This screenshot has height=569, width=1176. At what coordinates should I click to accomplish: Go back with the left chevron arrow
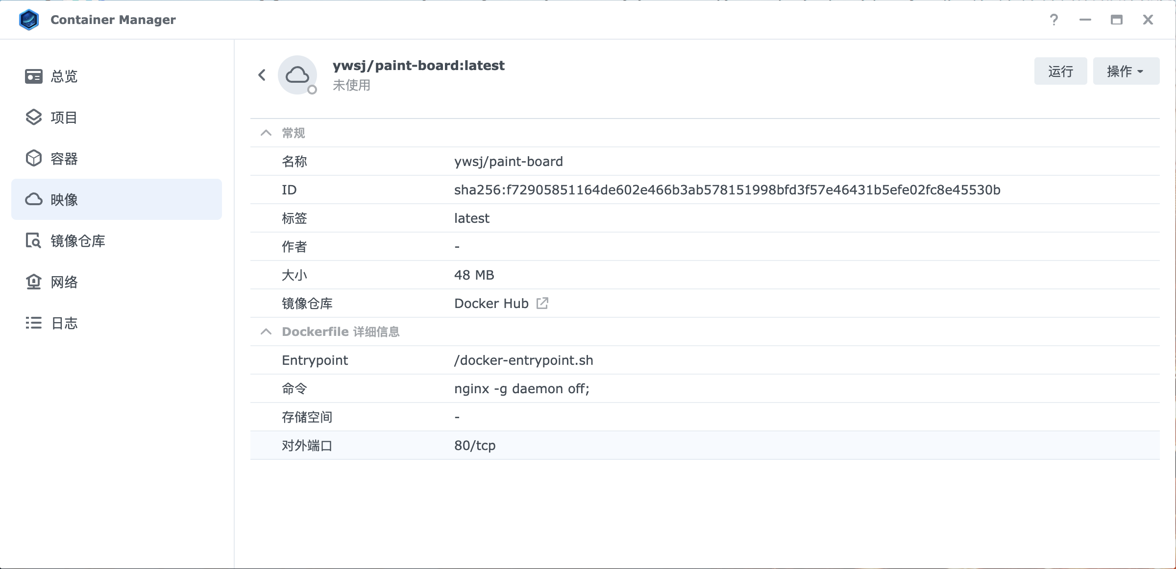click(x=262, y=75)
